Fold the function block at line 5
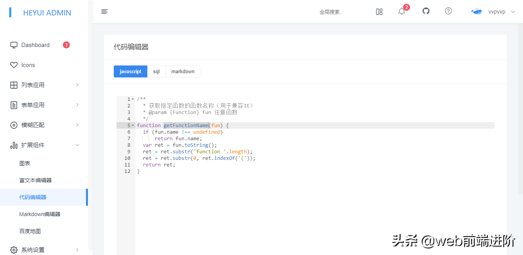This screenshot has width=523, height=255. 133,126
